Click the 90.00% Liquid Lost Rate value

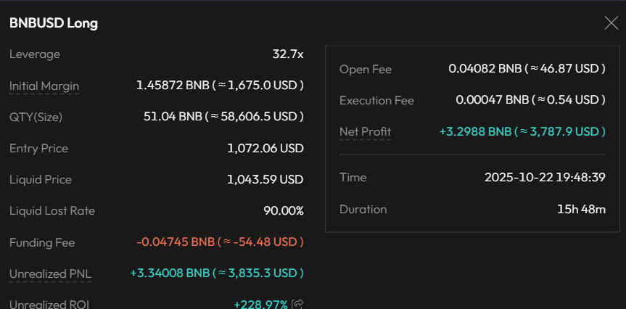click(x=283, y=211)
